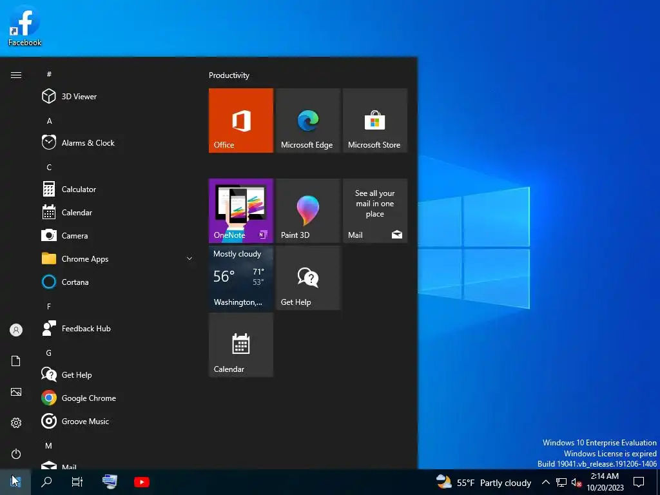Open the network status tray icon

tap(561, 482)
